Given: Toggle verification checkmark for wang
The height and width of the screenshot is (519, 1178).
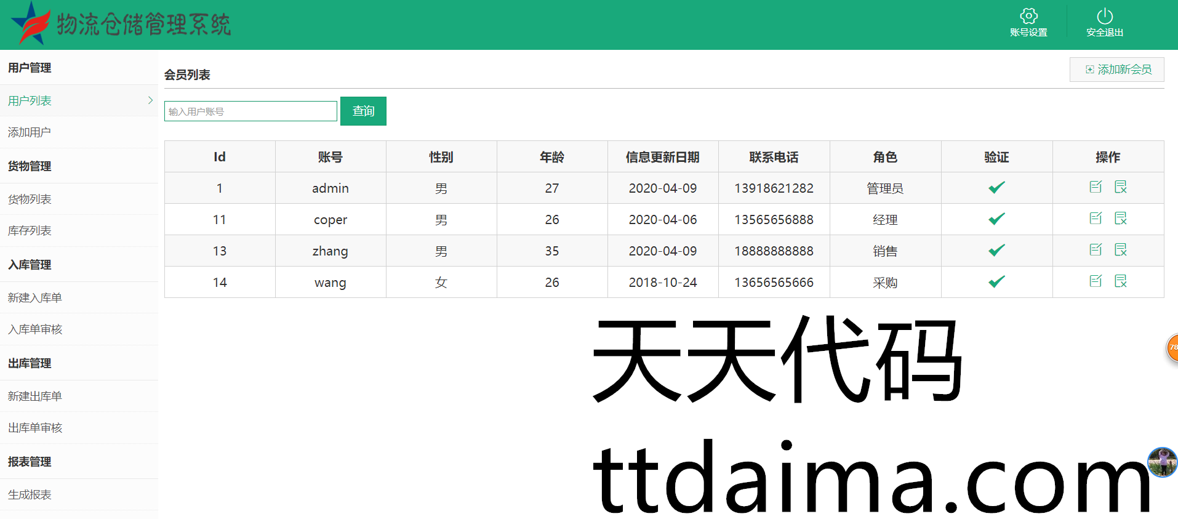Looking at the screenshot, I should pos(996,281).
